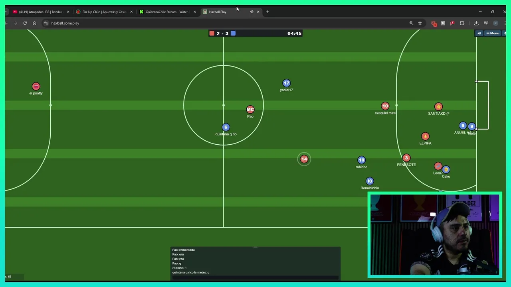Close the QuintanaChile Stream tab
Viewport: 511px width, 287px height.
tap(195, 12)
